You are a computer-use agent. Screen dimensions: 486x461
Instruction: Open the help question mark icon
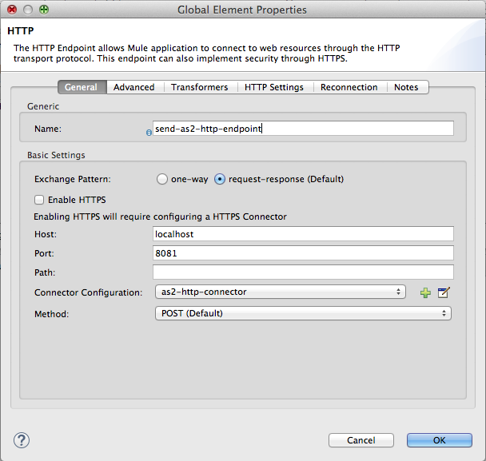22,440
